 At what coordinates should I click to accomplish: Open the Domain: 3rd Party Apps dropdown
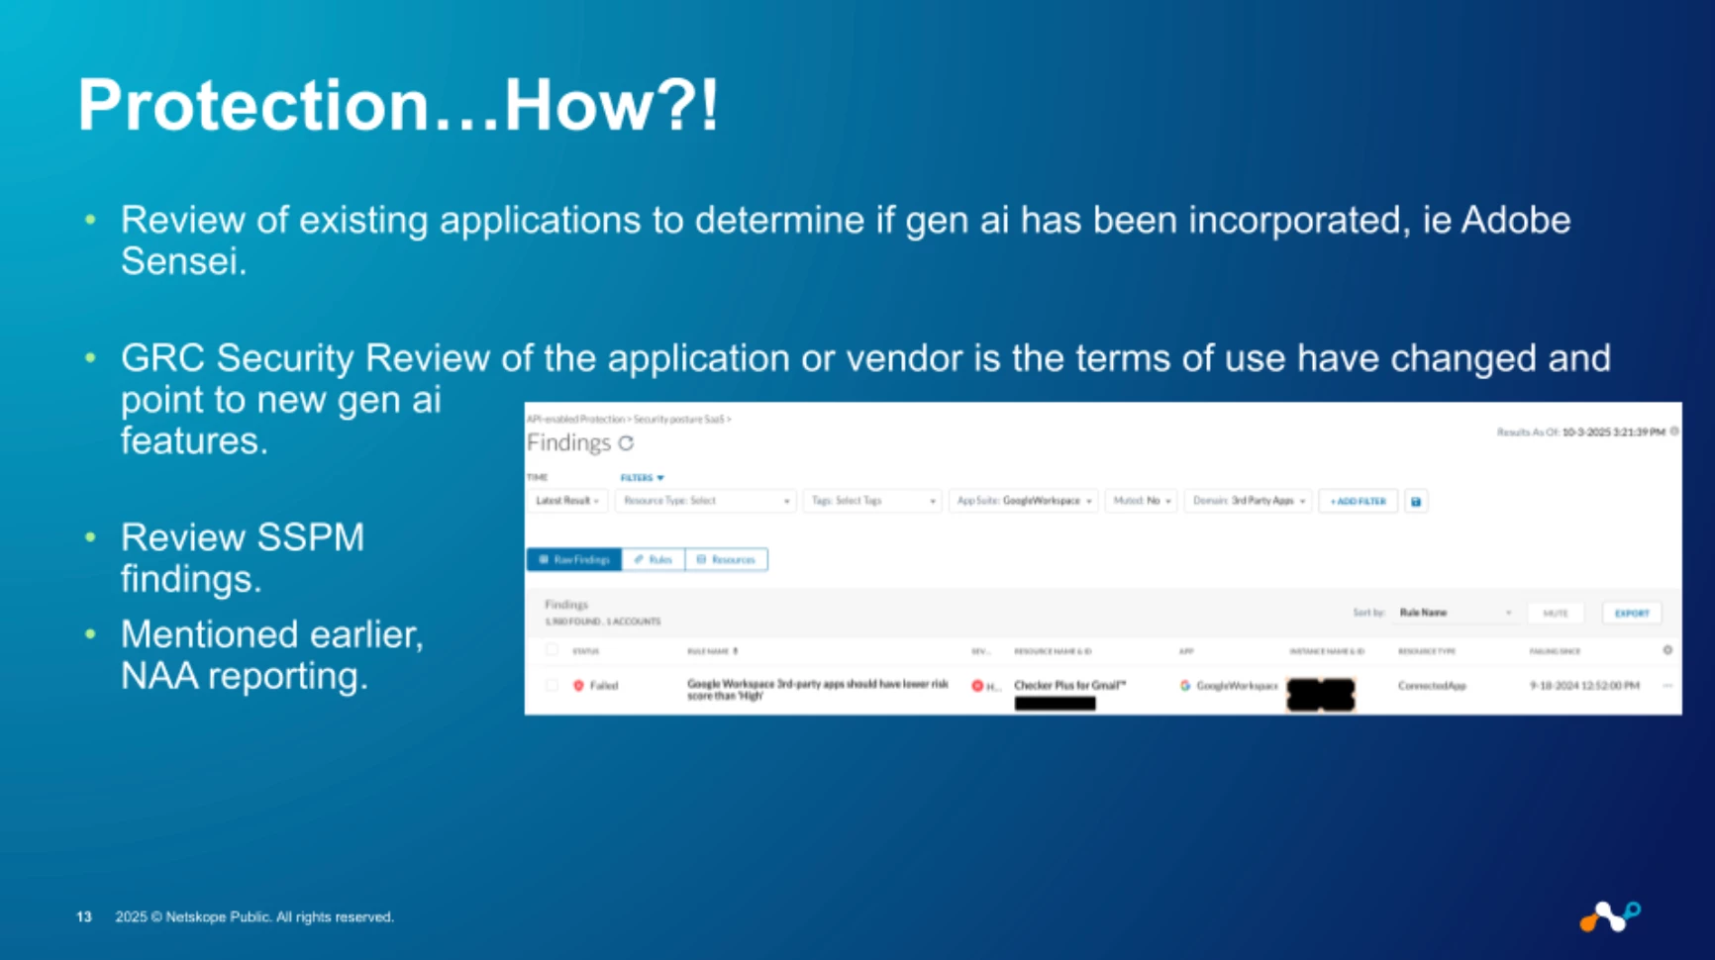click(1248, 501)
